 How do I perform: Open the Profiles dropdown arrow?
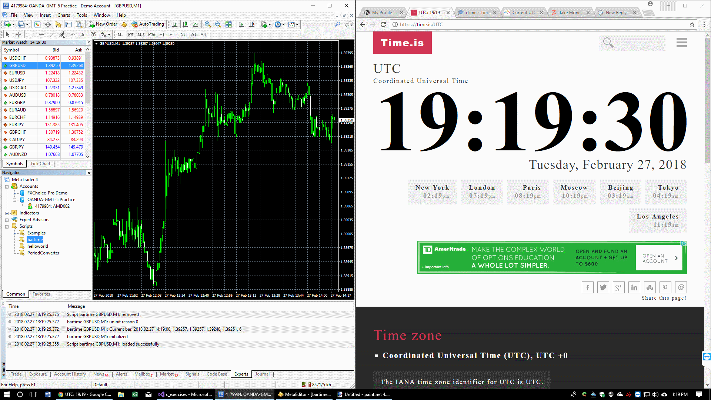(x=27, y=24)
